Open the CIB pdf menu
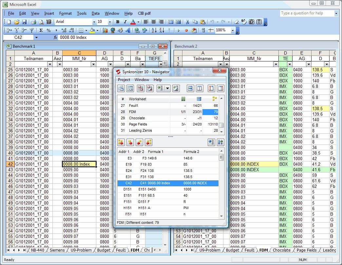This screenshot has height=265, width=342. click(x=144, y=13)
